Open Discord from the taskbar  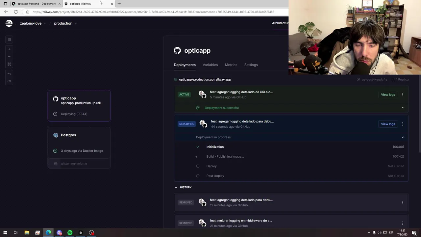(x=59, y=233)
